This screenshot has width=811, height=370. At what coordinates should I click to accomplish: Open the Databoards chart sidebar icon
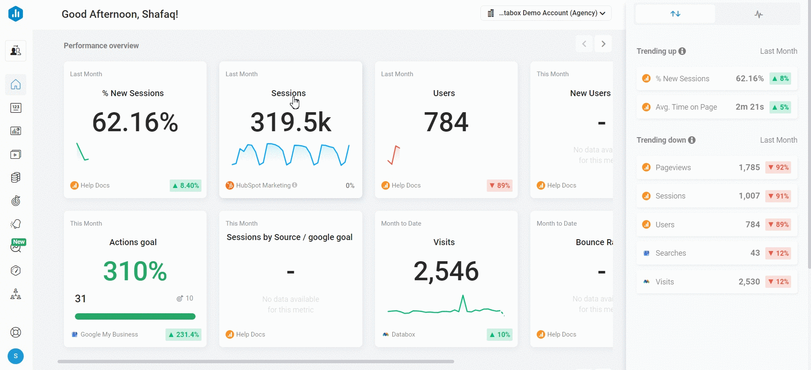(x=16, y=131)
